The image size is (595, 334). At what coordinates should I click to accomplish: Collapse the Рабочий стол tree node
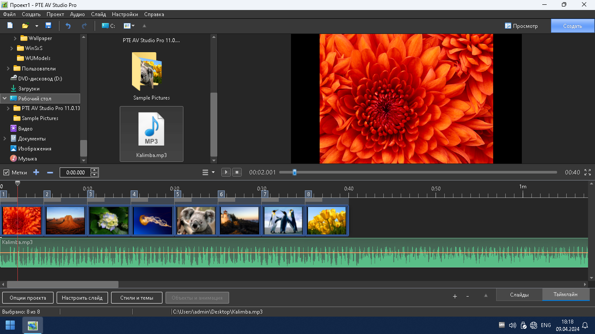[4, 98]
